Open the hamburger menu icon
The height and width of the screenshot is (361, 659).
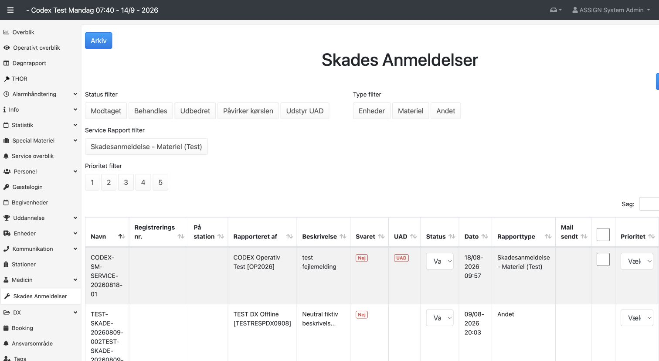[x=10, y=10]
